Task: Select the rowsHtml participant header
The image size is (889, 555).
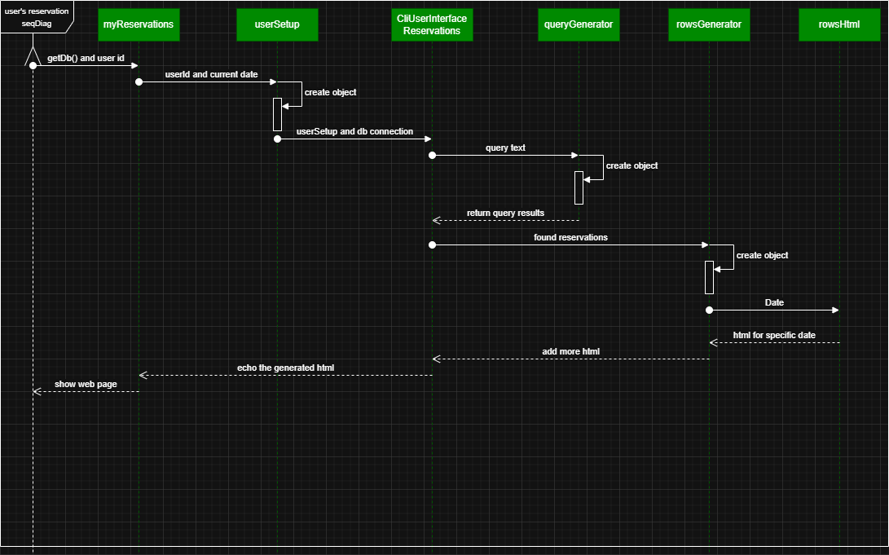Action: tap(839, 24)
